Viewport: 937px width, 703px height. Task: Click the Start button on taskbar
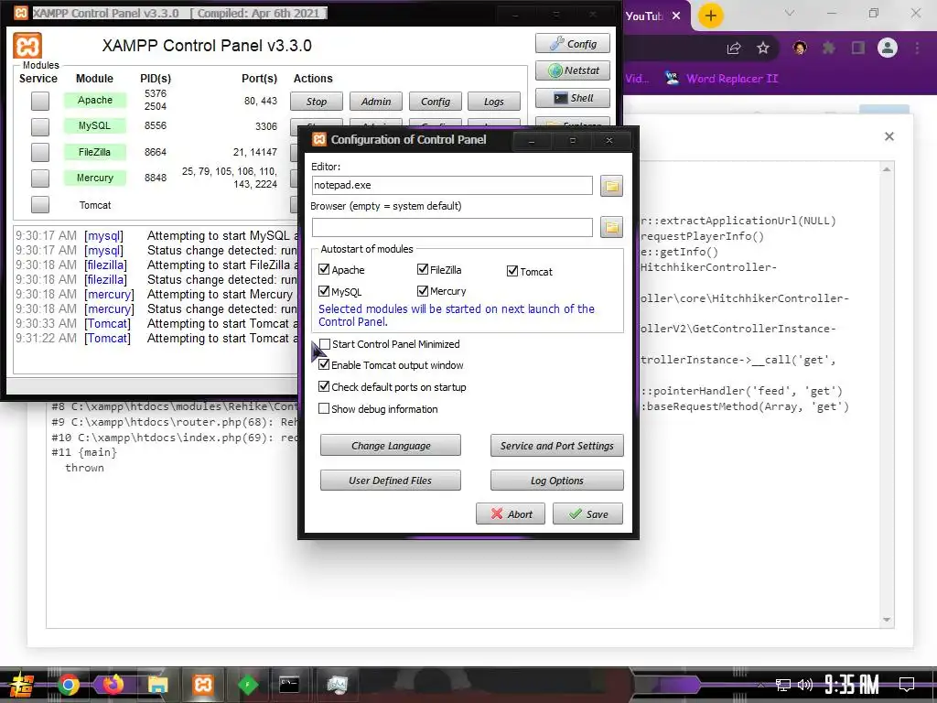tap(22, 685)
